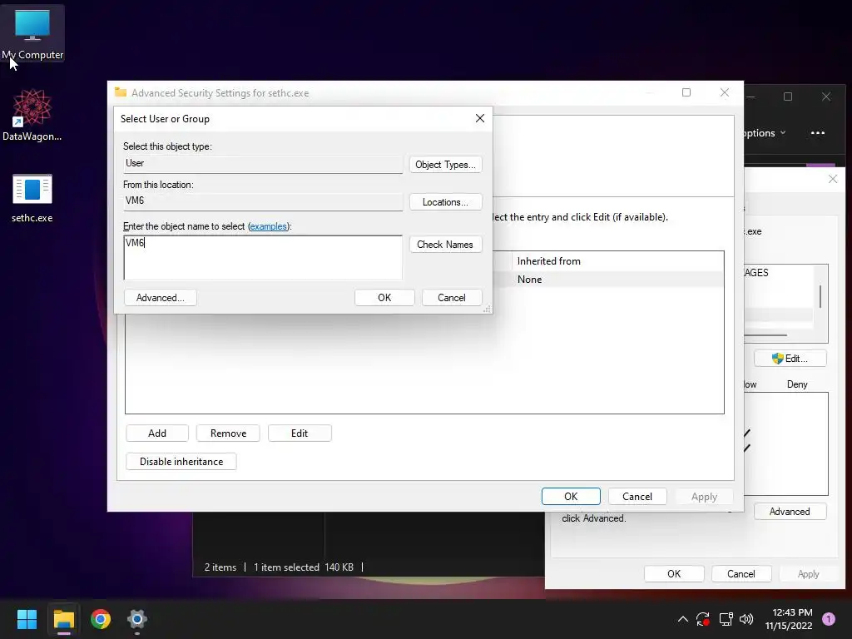
Task: Select the permission row showing None
Action: click(608, 280)
